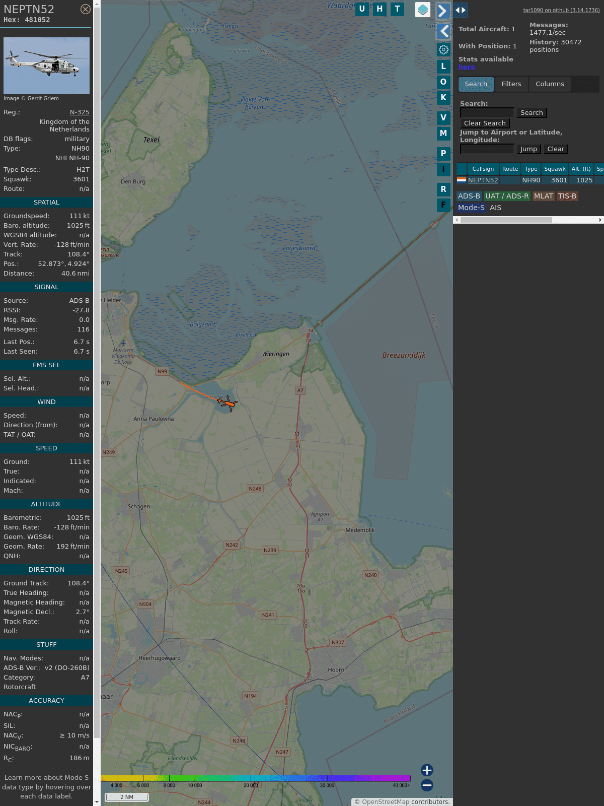
Task: Click the MLAT legend swatch
Action: [544, 196]
